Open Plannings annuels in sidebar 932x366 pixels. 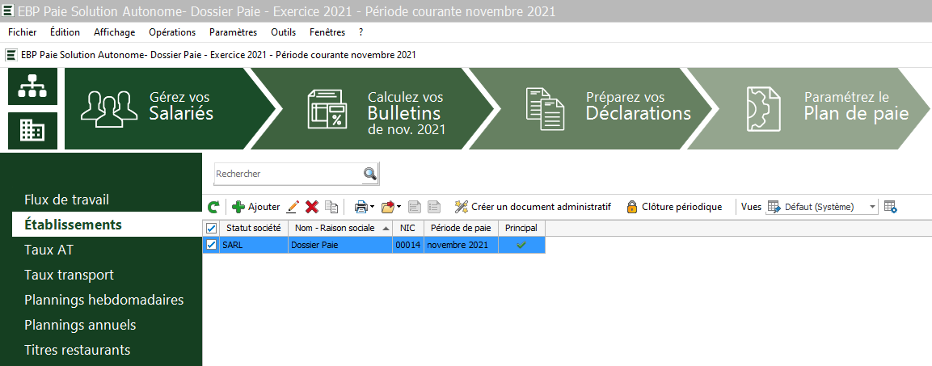click(80, 325)
